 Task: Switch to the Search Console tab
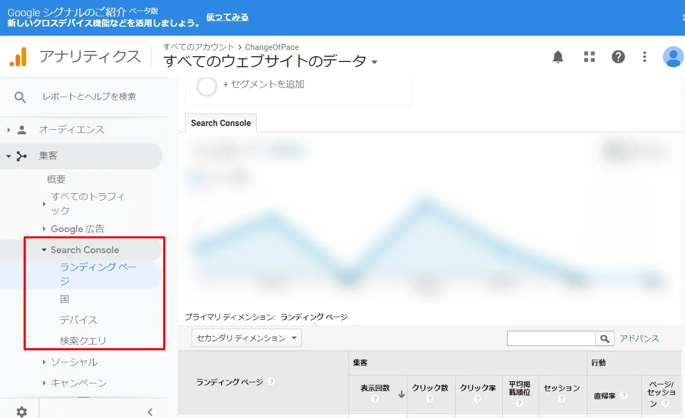coord(220,123)
